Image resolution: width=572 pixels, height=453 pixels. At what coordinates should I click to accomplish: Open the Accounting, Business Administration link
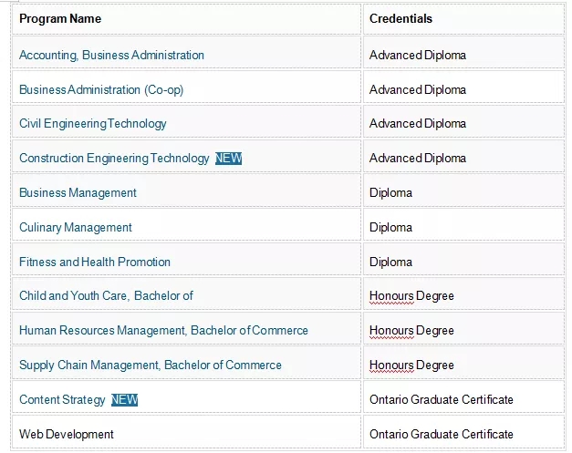pos(111,55)
